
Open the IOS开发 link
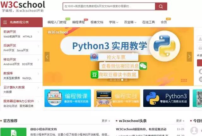click(27, 64)
